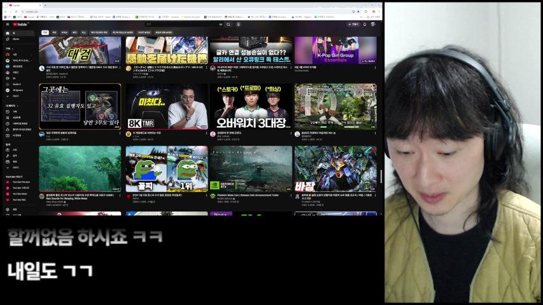The image size is (543, 305).
Task: Open the Shopping (쇼핑) explore item
Action: pos(19,150)
